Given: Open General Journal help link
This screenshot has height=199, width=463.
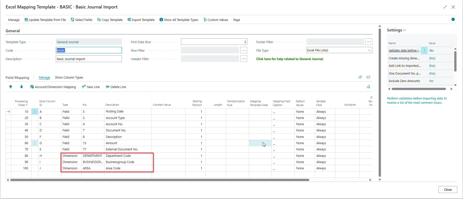Looking at the screenshot, I should pos(290,59).
